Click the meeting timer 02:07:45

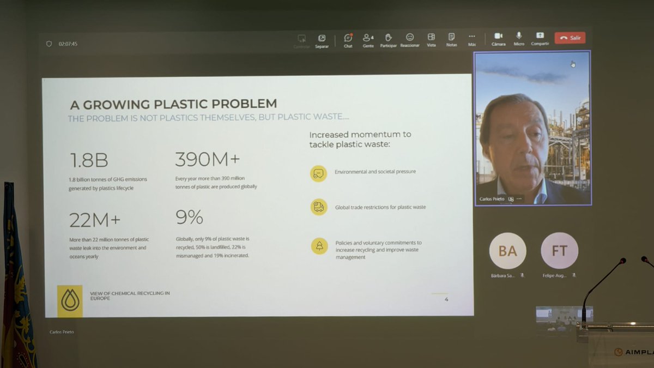[x=68, y=44]
